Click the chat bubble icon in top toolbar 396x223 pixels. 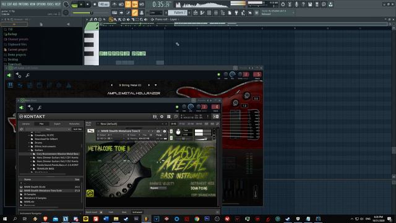pyautogui.click(x=324, y=4)
